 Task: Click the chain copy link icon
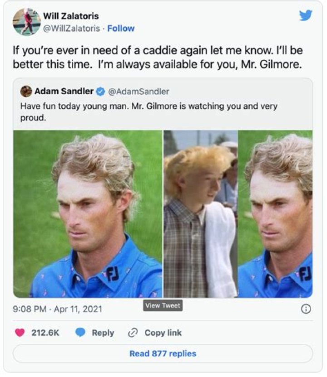(x=133, y=333)
